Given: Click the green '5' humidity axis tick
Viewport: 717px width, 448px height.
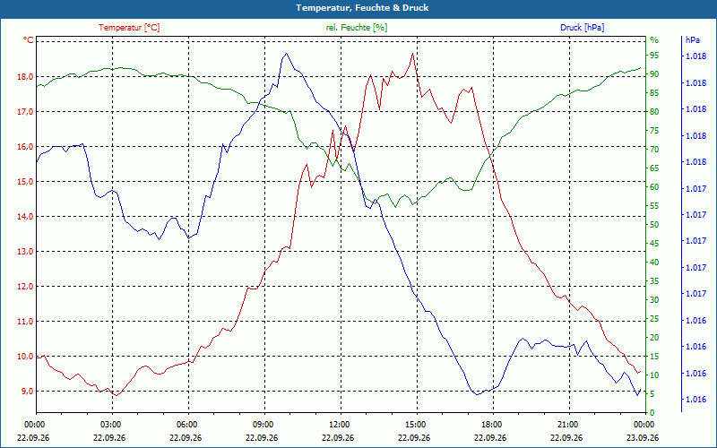Looking at the screenshot, I should click(652, 394).
